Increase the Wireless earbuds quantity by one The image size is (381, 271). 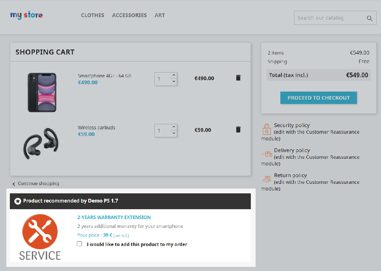pos(173,127)
